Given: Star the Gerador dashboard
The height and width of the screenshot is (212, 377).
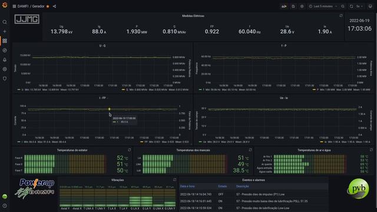Looking at the screenshot, I should tap(48, 6).
